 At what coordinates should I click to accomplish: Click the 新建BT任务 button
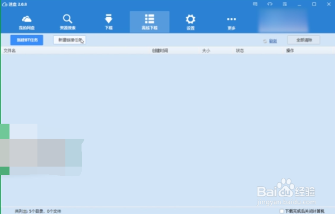click(x=27, y=40)
